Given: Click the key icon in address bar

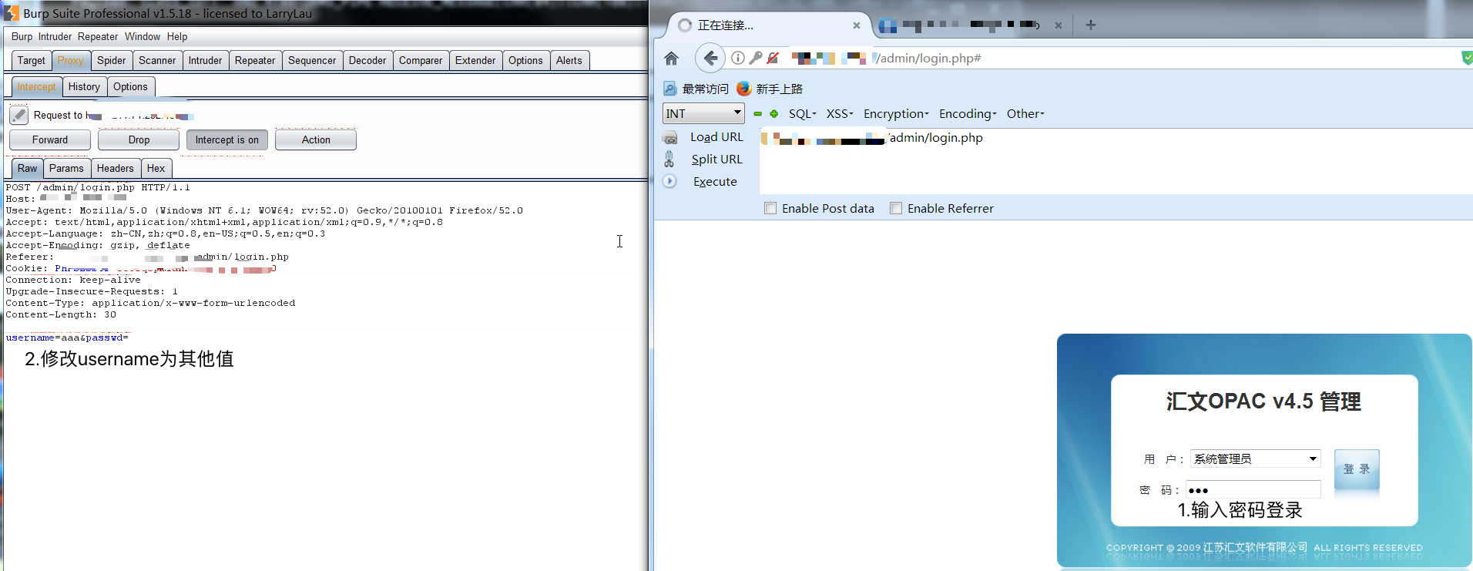Looking at the screenshot, I should click(756, 58).
